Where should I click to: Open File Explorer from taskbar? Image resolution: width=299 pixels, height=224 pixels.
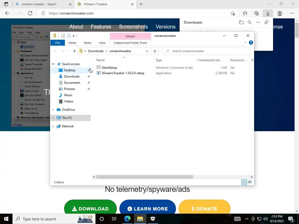(x=140, y=219)
